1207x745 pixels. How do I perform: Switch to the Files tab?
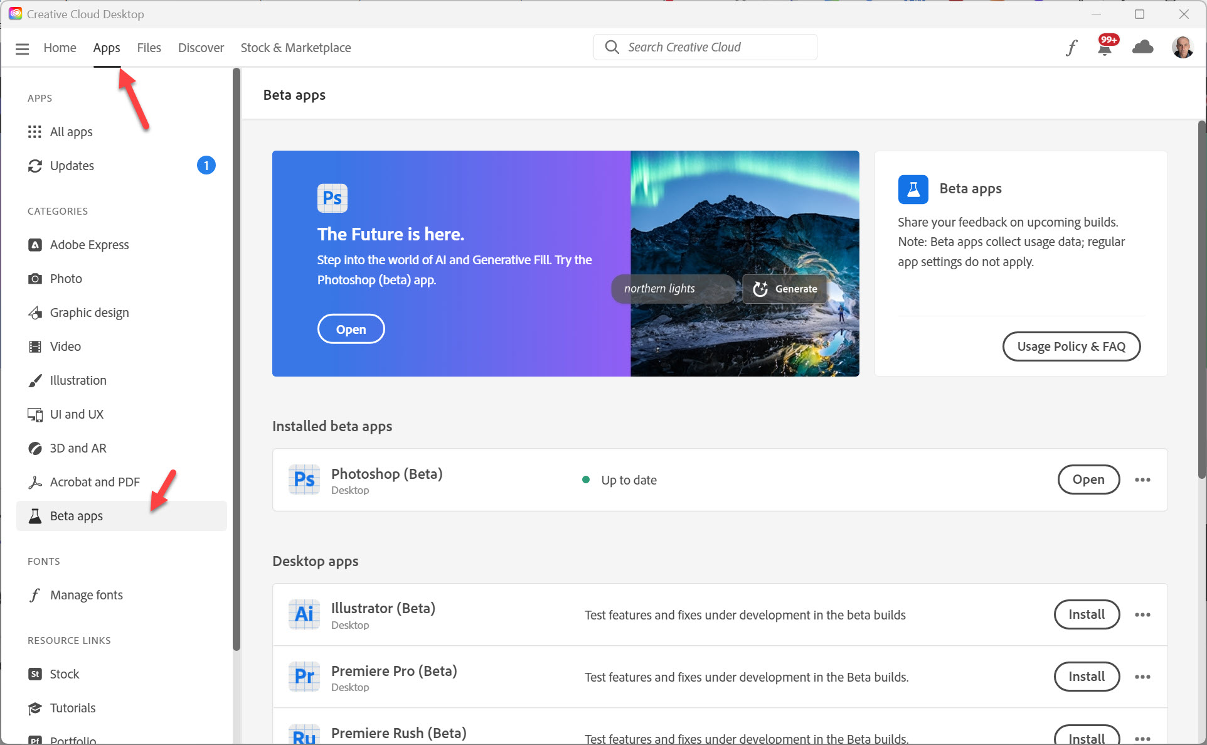point(149,47)
